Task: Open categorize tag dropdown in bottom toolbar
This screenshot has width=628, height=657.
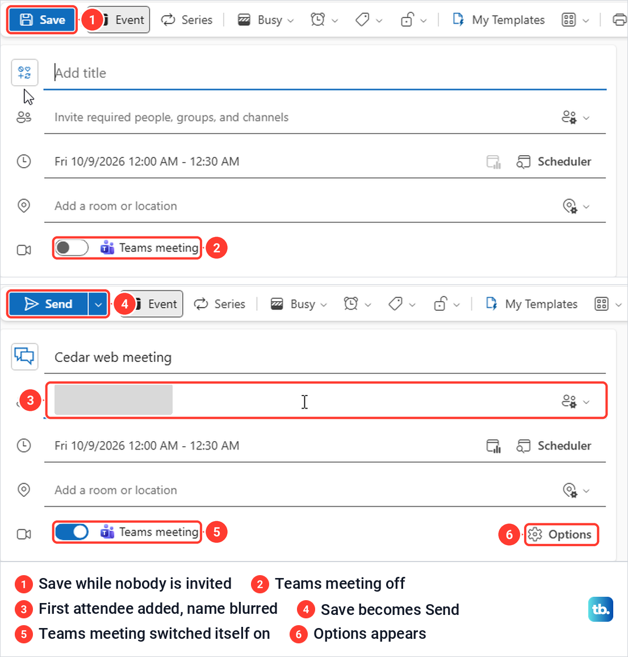Action: (x=401, y=304)
